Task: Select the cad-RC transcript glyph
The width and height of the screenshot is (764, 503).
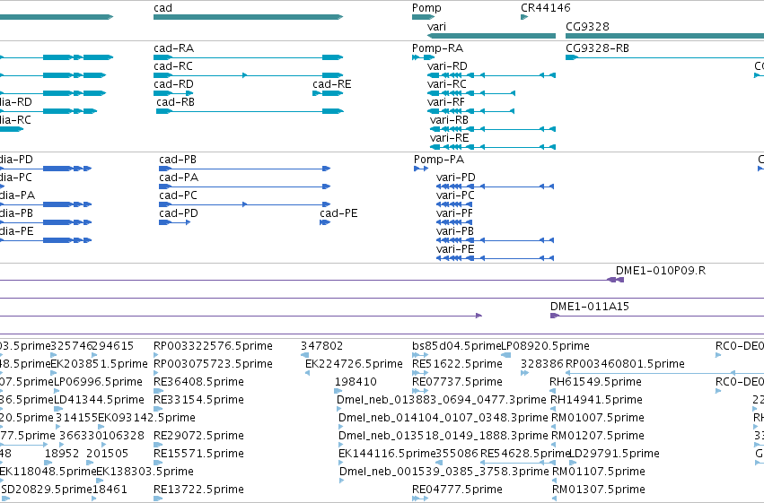Action: [249, 75]
